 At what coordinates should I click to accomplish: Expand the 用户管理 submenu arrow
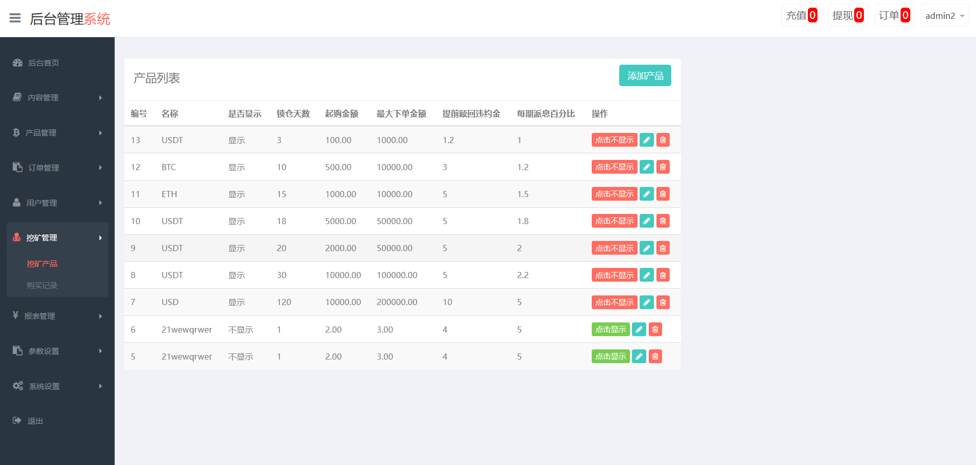pyautogui.click(x=100, y=202)
